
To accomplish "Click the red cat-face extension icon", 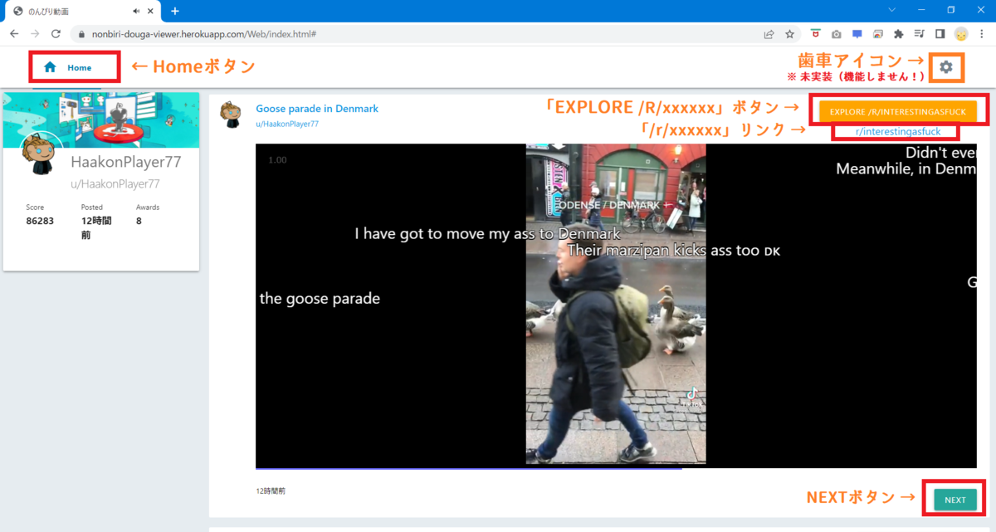I will coord(816,34).
